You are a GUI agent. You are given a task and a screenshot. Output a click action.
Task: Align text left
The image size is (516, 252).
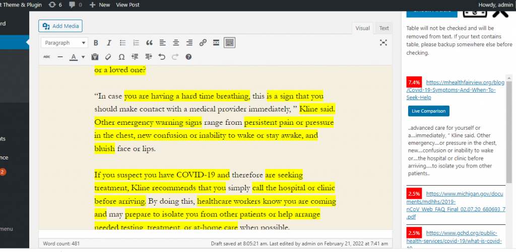click(163, 43)
